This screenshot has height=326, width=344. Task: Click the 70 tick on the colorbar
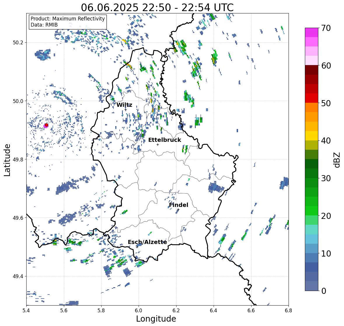326,28
